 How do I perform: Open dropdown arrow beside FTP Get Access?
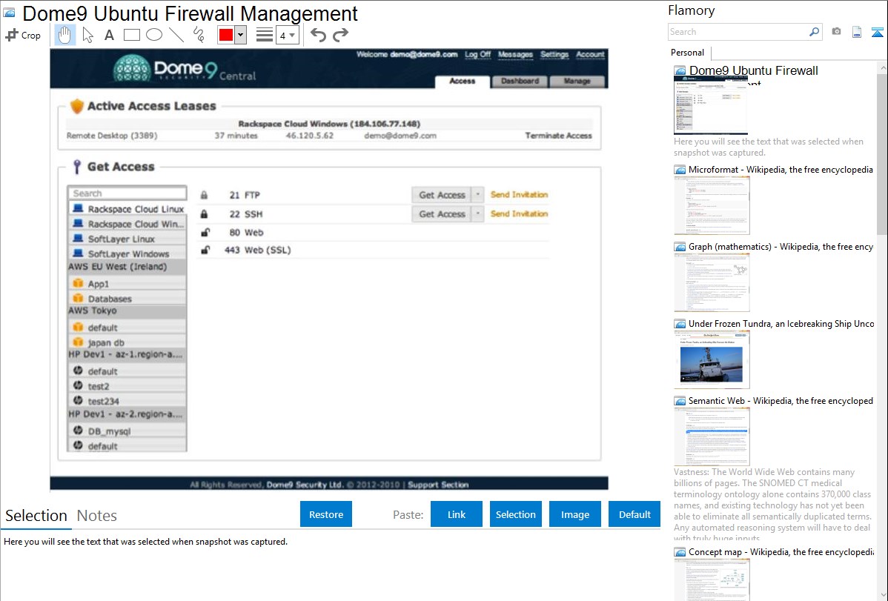pyautogui.click(x=477, y=195)
